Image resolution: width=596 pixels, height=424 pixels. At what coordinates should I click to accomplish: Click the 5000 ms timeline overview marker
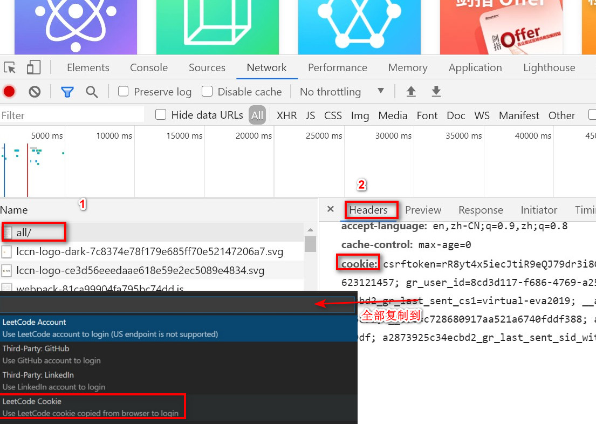click(x=47, y=136)
